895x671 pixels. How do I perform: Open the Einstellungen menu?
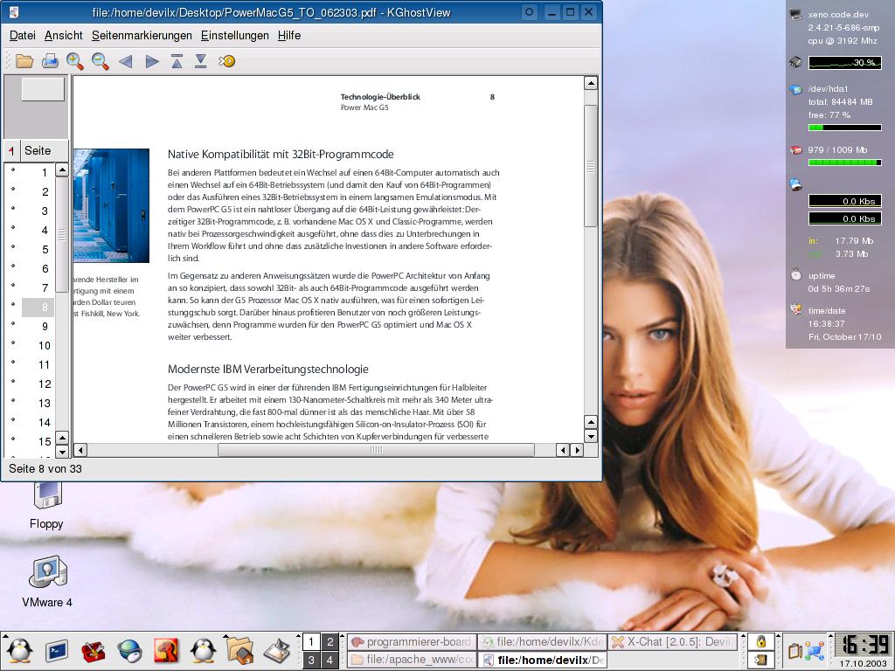point(234,35)
